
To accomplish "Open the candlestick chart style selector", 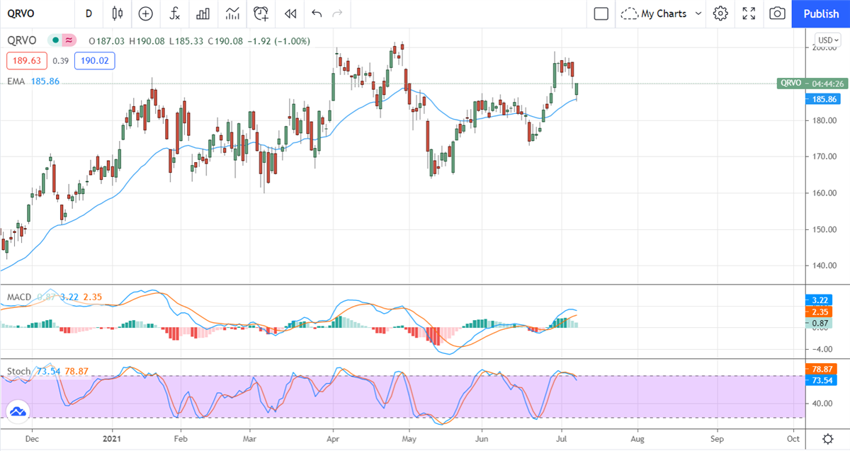I will [x=118, y=13].
